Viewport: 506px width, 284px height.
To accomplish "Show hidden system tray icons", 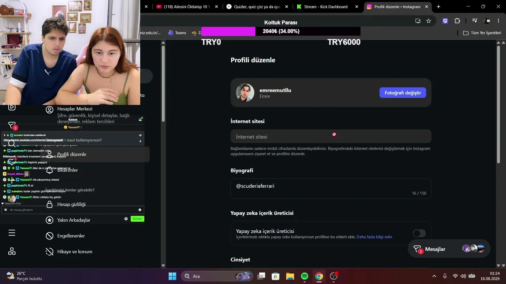I will [434, 276].
